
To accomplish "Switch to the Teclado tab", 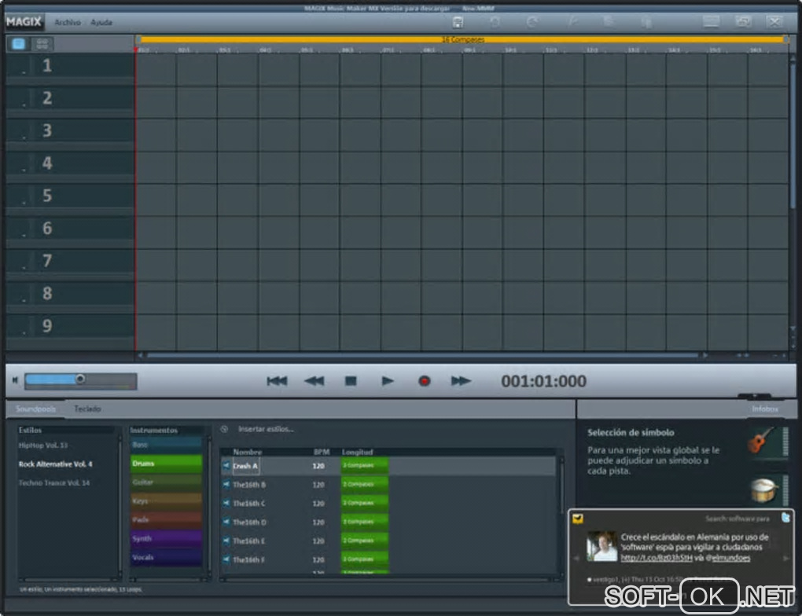I will coord(87,409).
